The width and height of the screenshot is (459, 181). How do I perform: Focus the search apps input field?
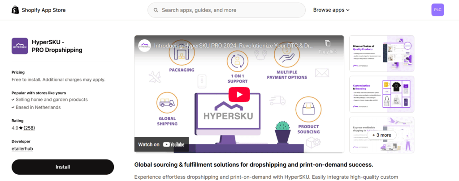click(x=226, y=10)
